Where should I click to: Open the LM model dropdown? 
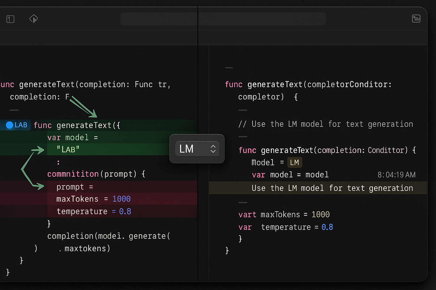click(197, 149)
